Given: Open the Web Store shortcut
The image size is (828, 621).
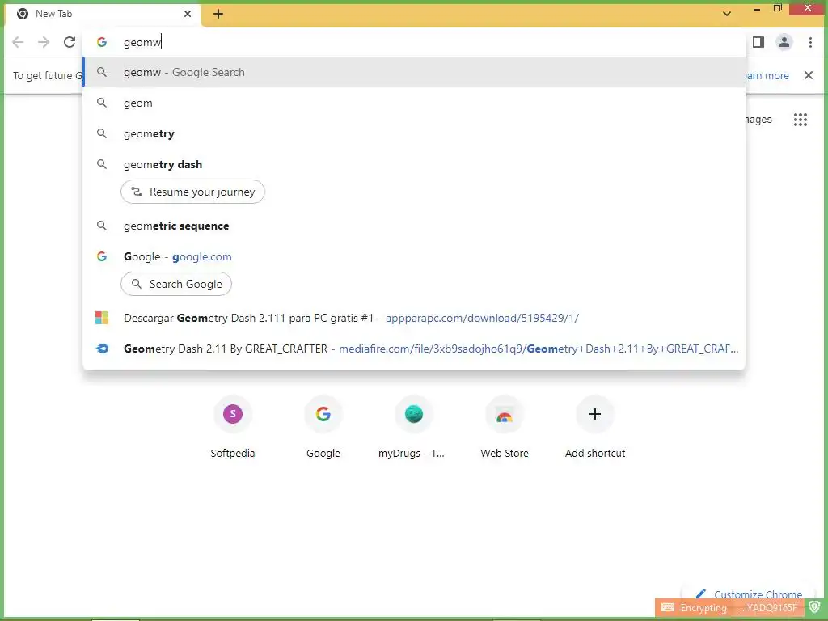Looking at the screenshot, I should (x=505, y=427).
